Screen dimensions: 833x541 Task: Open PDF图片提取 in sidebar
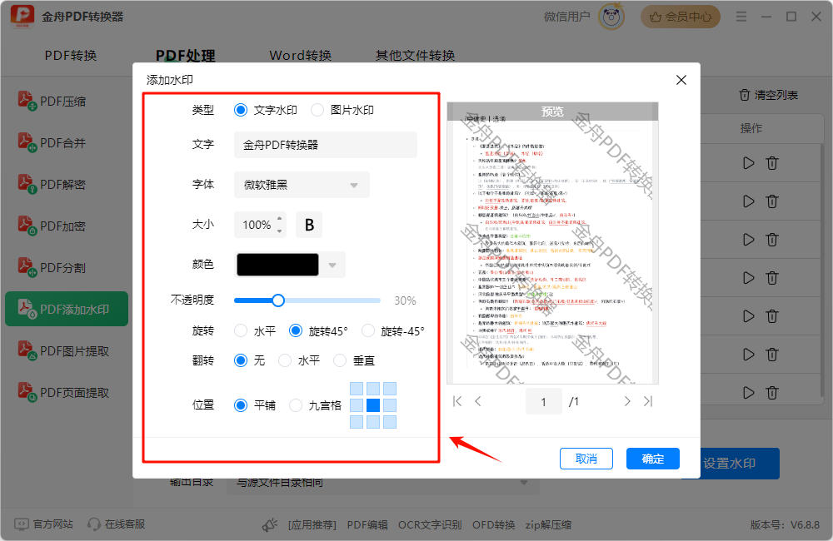point(64,351)
